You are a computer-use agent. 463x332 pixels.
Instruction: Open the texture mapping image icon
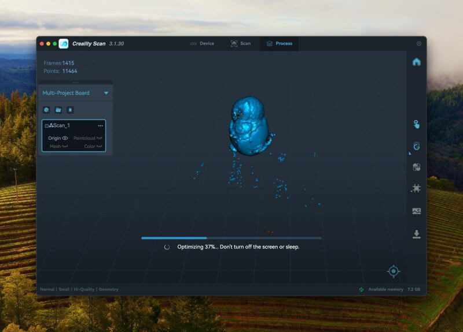point(416,211)
